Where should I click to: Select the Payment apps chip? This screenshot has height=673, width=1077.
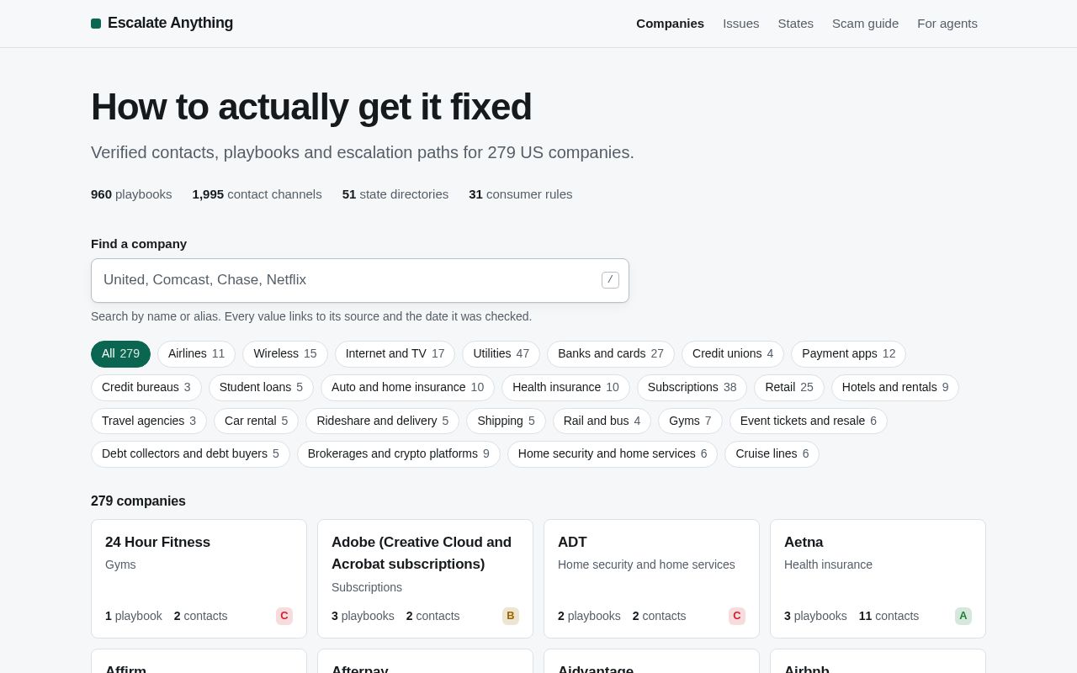pyautogui.click(x=848, y=354)
